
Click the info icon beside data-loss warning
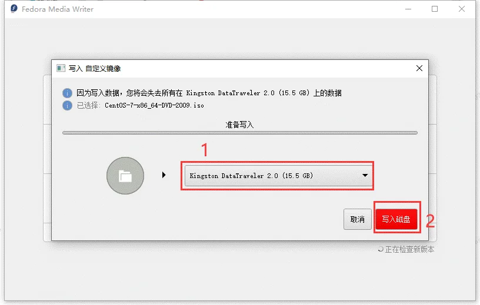tap(67, 93)
